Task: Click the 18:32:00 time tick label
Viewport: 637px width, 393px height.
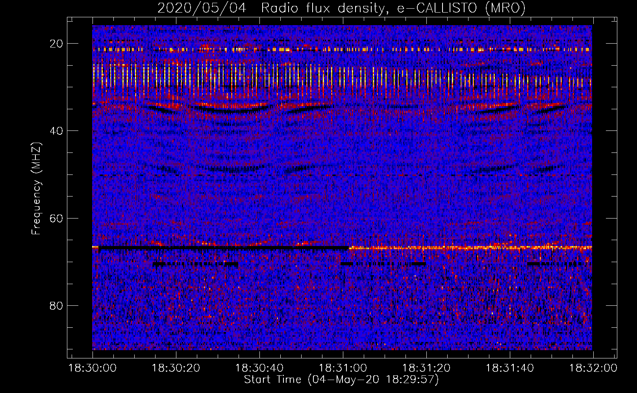Action: click(x=593, y=368)
